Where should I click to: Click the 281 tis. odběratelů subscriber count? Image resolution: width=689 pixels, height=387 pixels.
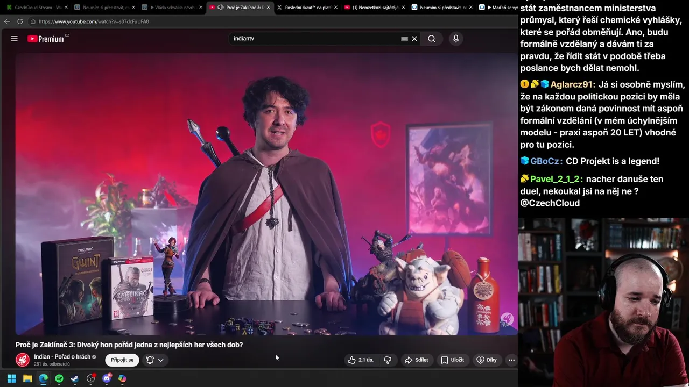[52, 364]
